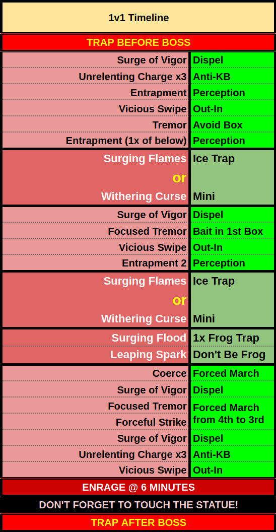Click the Don't Be Frog cell

click(232, 354)
